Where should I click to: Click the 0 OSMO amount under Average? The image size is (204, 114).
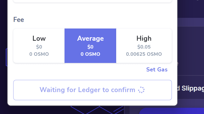coord(90,54)
